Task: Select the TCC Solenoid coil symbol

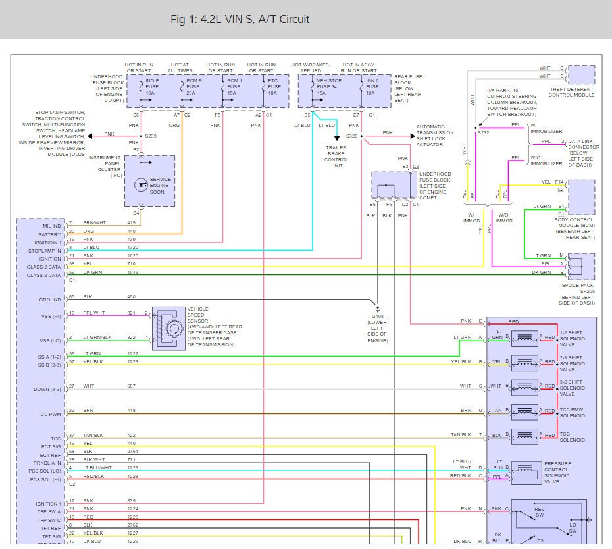Action: pyautogui.click(x=524, y=436)
